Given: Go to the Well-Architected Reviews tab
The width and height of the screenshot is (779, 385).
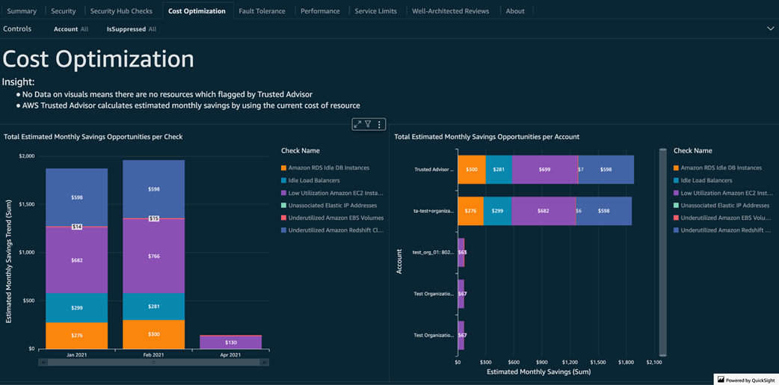Looking at the screenshot, I should [x=450, y=11].
